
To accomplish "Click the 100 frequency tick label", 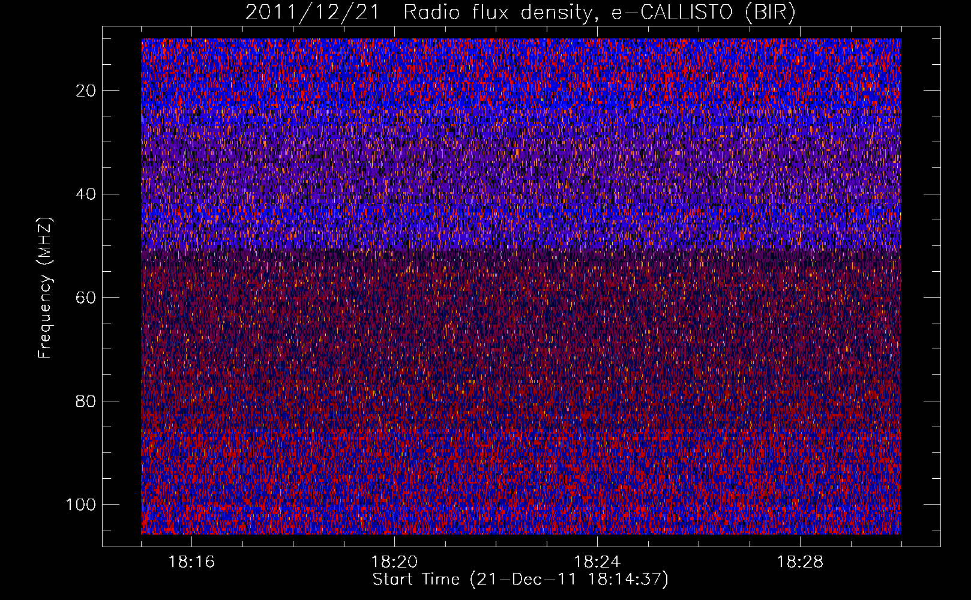I will point(82,505).
